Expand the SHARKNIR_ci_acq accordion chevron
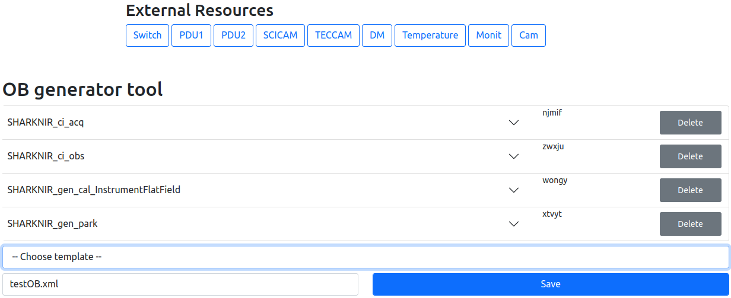Viewport: 731px width, 298px height. [x=514, y=123]
